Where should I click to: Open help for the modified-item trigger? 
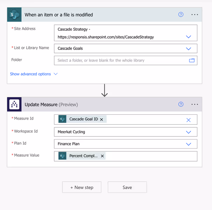(181, 14)
